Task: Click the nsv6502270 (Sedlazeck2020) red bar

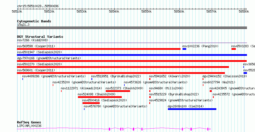Action: (123, 67)
